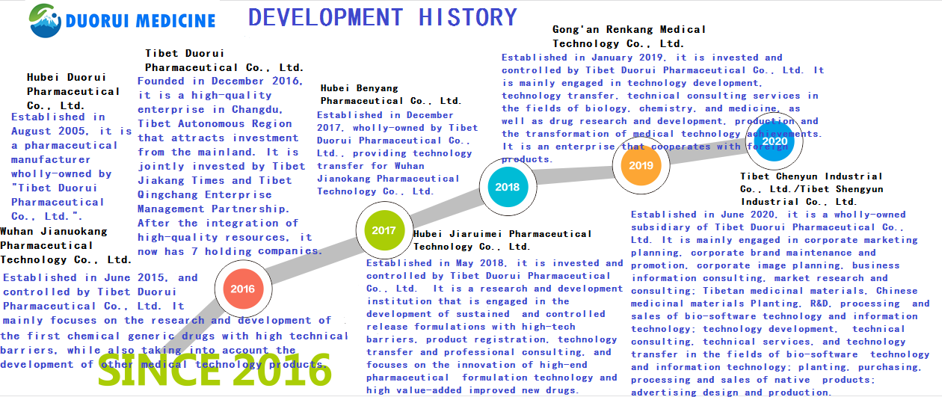Click the red 2016 timeline circle

(242, 289)
